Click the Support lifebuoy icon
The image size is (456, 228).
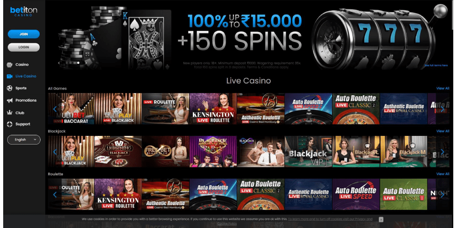[x=10, y=124]
